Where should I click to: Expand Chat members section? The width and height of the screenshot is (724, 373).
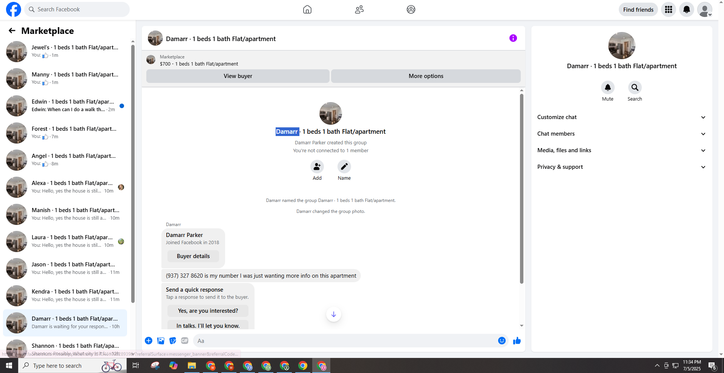pos(621,134)
